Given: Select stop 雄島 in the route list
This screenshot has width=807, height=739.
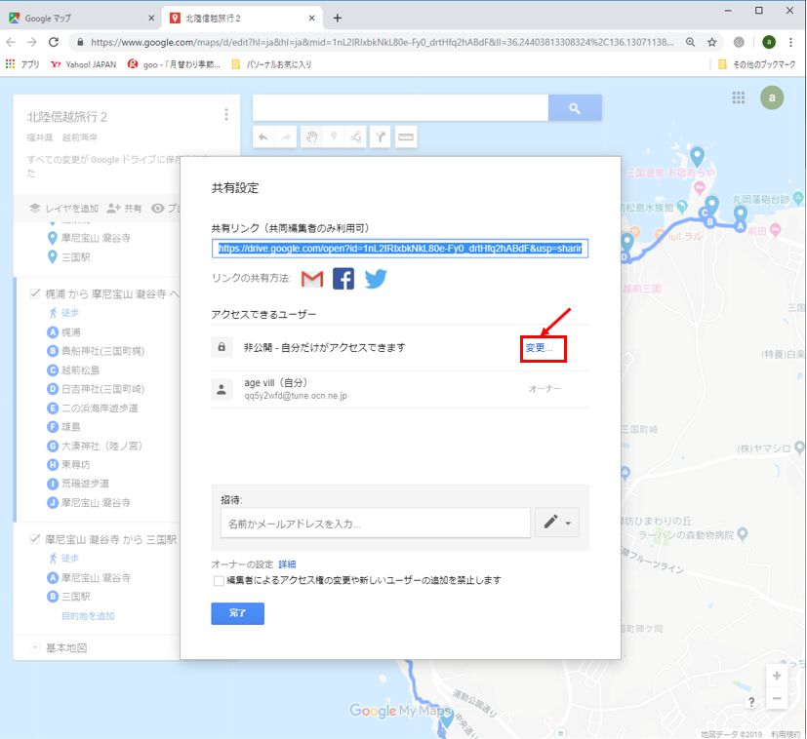Looking at the screenshot, I should [71, 426].
